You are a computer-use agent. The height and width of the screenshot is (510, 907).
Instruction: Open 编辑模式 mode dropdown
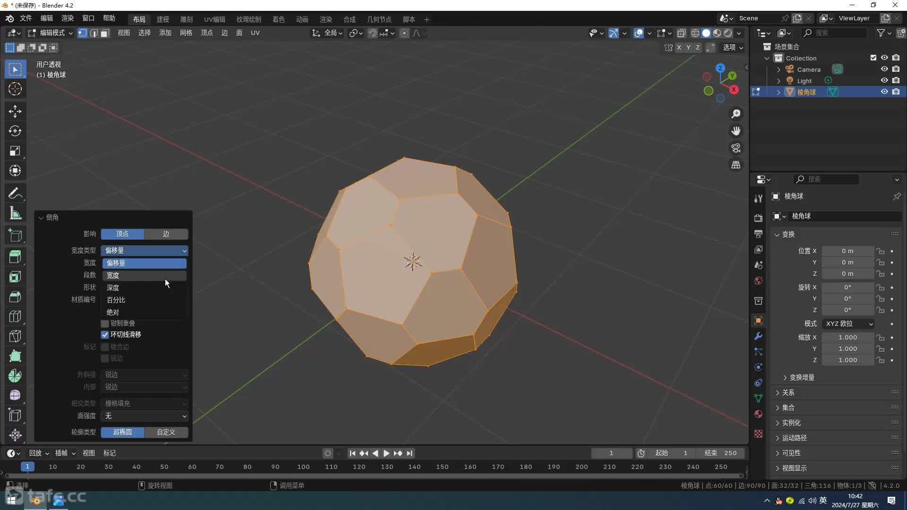50,33
